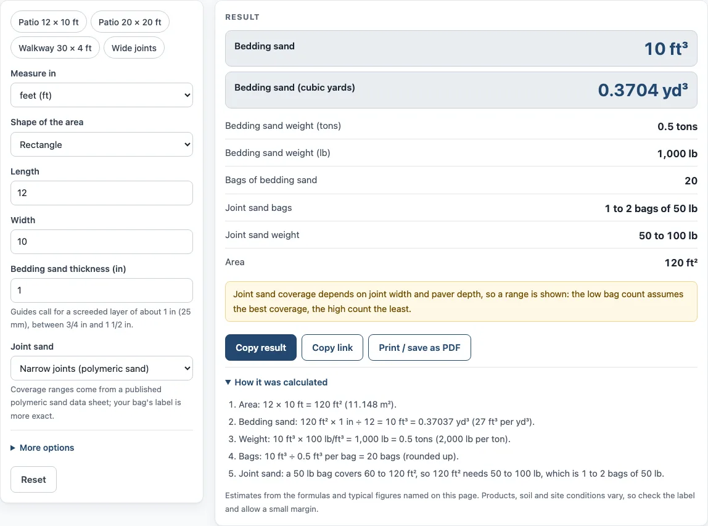Viewport: 708px width, 526px height.
Task: Click the 'Bedding sand weight (lb)' label
Action: tap(278, 153)
